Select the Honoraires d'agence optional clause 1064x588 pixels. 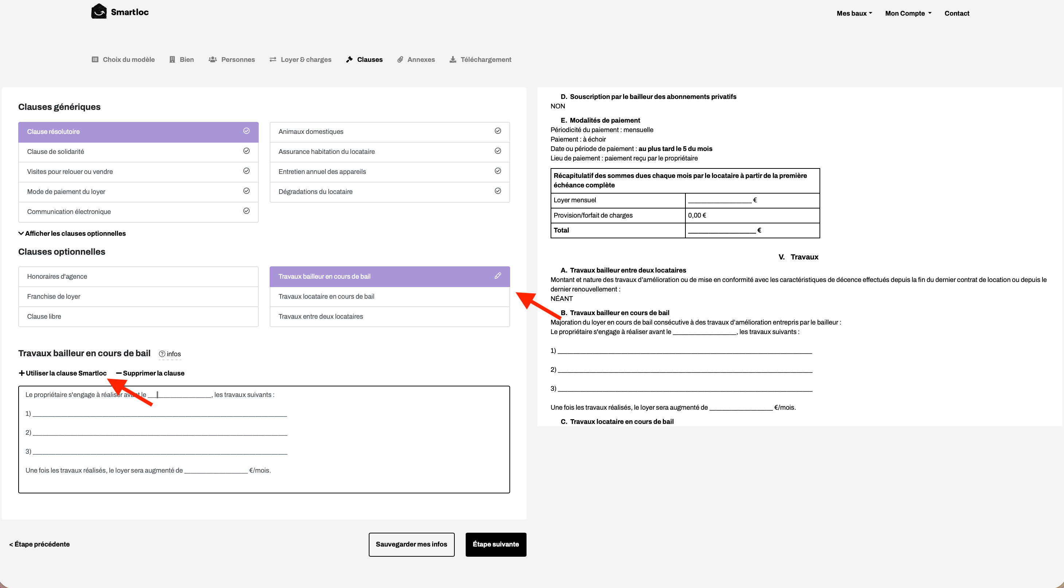pyautogui.click(x=138, y=276)
